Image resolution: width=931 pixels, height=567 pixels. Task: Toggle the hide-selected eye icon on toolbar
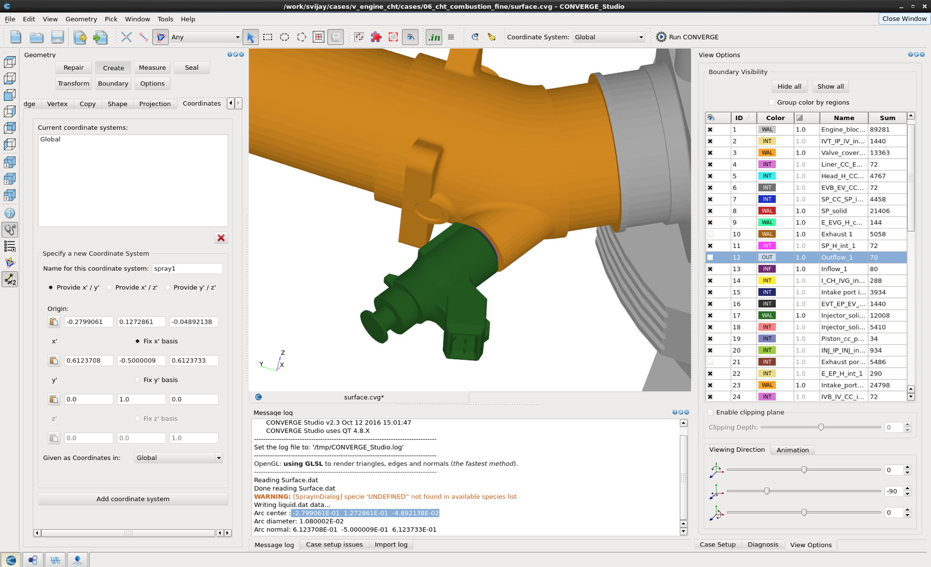point(410,37)
